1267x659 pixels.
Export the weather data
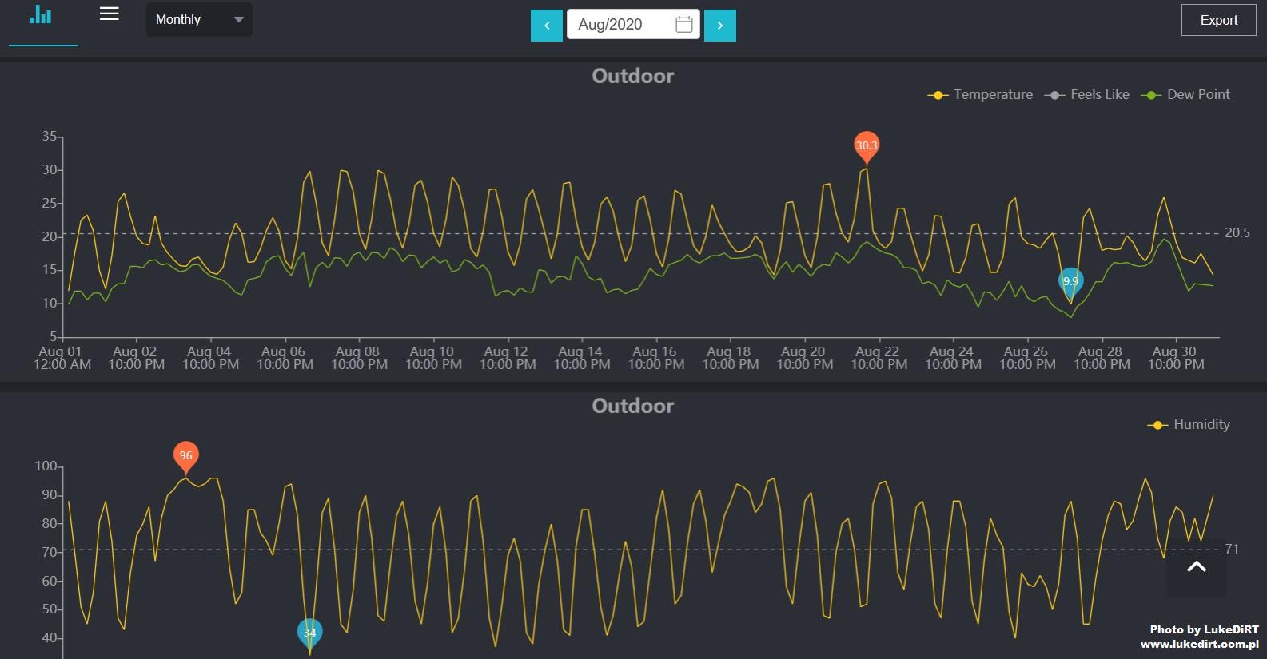pos(1218,21)
